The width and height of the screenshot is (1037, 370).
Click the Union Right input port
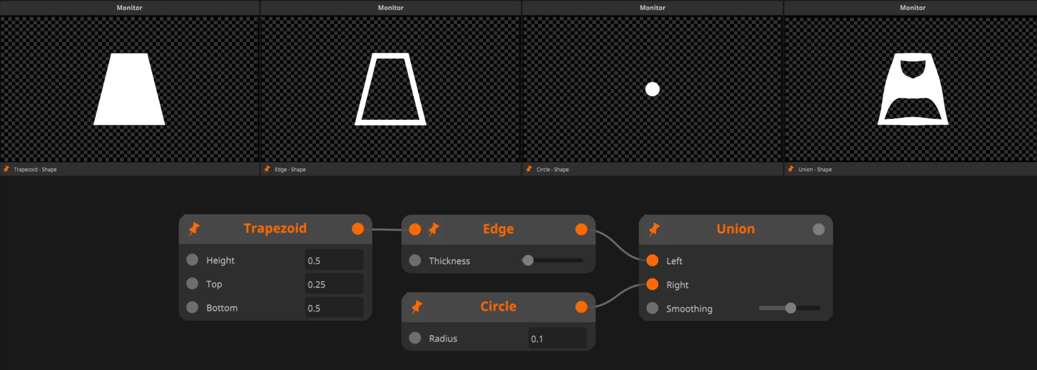(x=652, y=284)
